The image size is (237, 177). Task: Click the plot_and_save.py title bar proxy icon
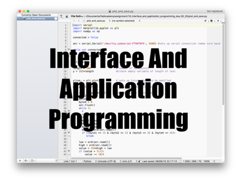pos(110,11)
